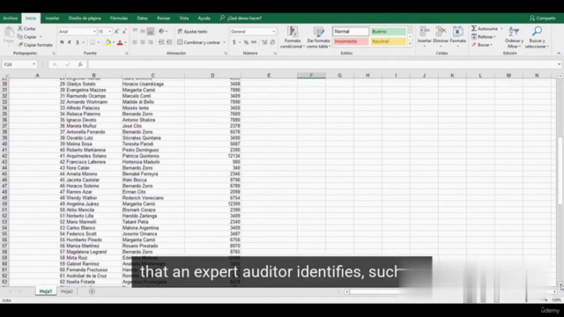This screenshot has height=317, width=564.
Task: Align text to middle of cell
Action: pyautogui.click(x=143, y=32)
